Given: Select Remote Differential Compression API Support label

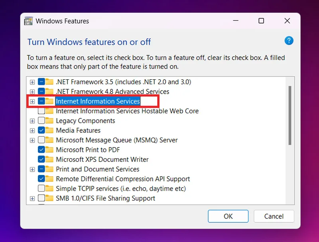Looking at the screenshot, I should [123, 179].
